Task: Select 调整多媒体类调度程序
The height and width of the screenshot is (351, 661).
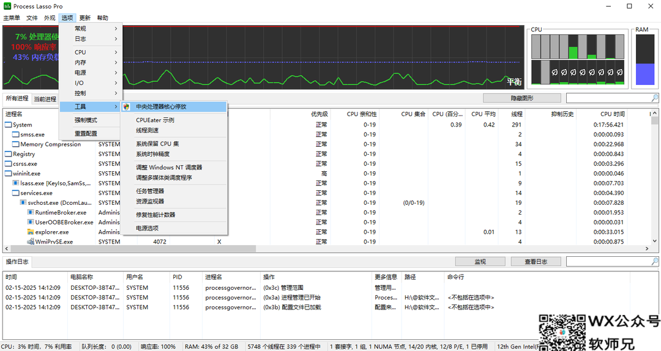Action: [174, 177]
